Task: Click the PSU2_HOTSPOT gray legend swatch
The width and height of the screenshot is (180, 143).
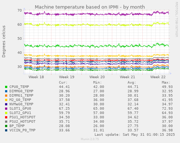Action: tap(6, 122)
